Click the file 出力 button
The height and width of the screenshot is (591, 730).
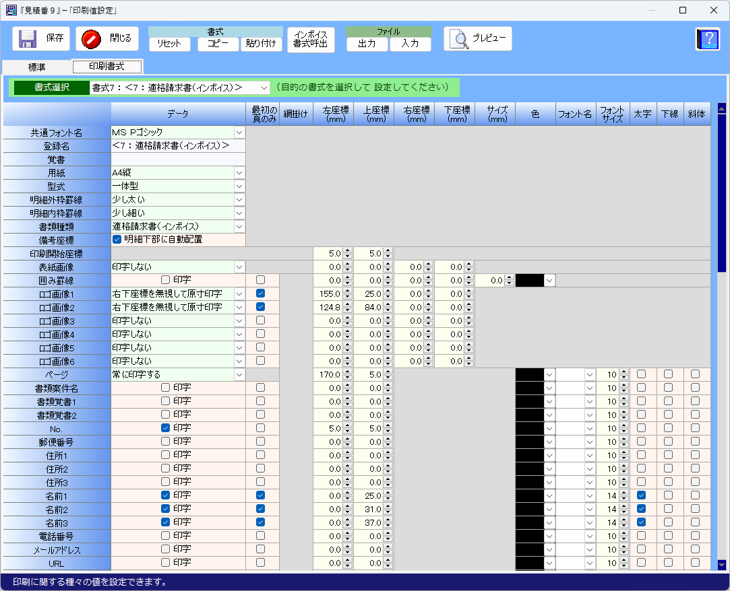367,44
